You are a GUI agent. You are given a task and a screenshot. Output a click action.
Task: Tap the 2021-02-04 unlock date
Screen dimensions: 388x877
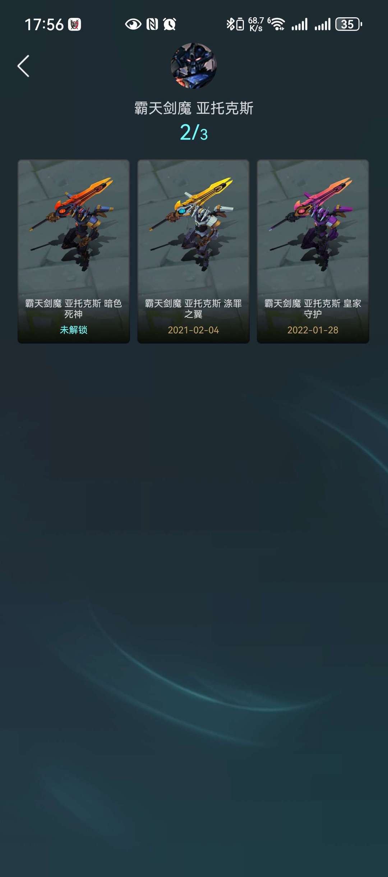(193, 330)
